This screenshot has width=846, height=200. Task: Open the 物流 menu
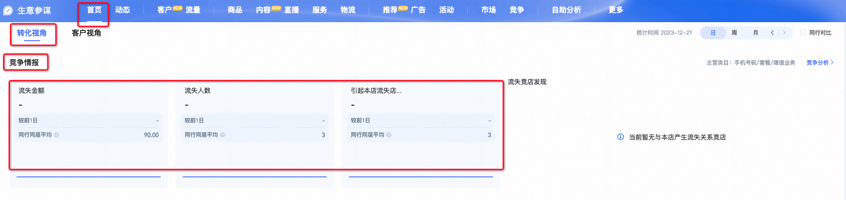348,10
